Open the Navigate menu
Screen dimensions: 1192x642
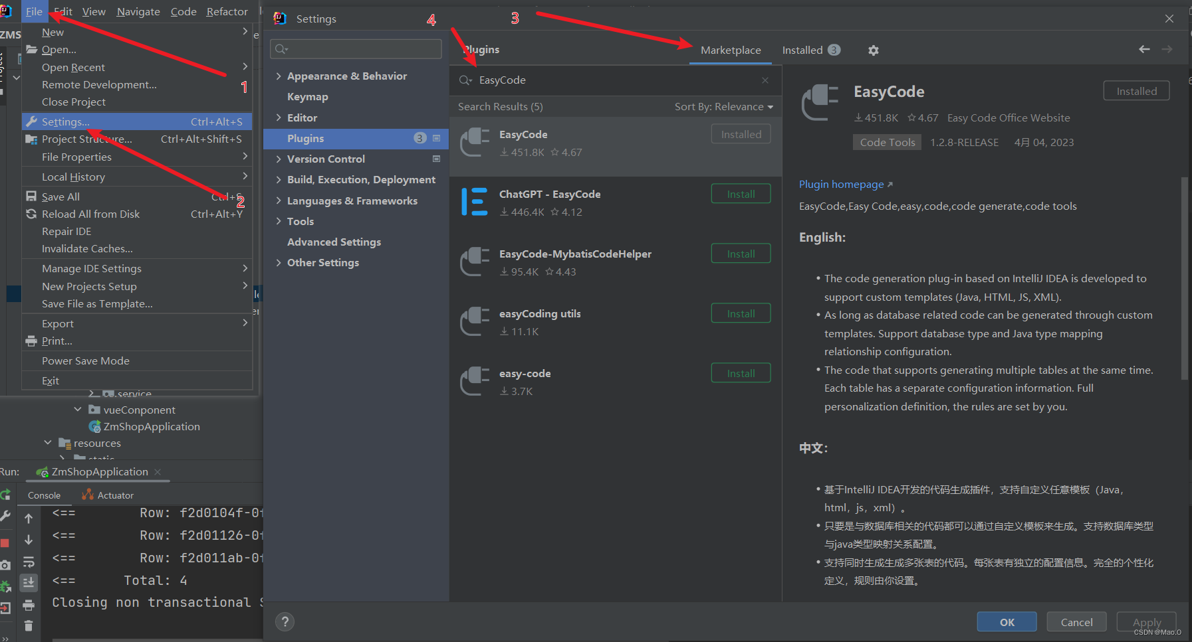click(x=138, y=11)
